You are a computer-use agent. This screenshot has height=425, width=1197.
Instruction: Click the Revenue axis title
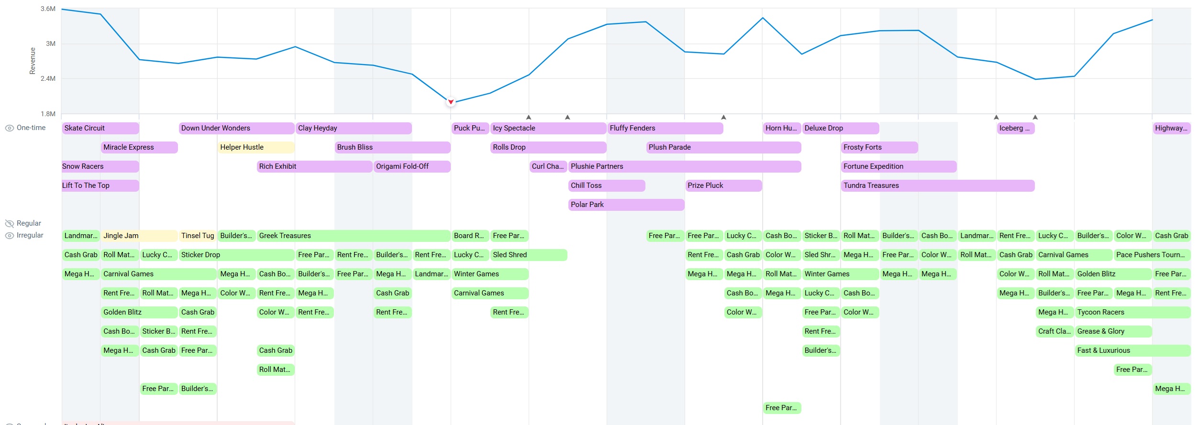[33, 61]
